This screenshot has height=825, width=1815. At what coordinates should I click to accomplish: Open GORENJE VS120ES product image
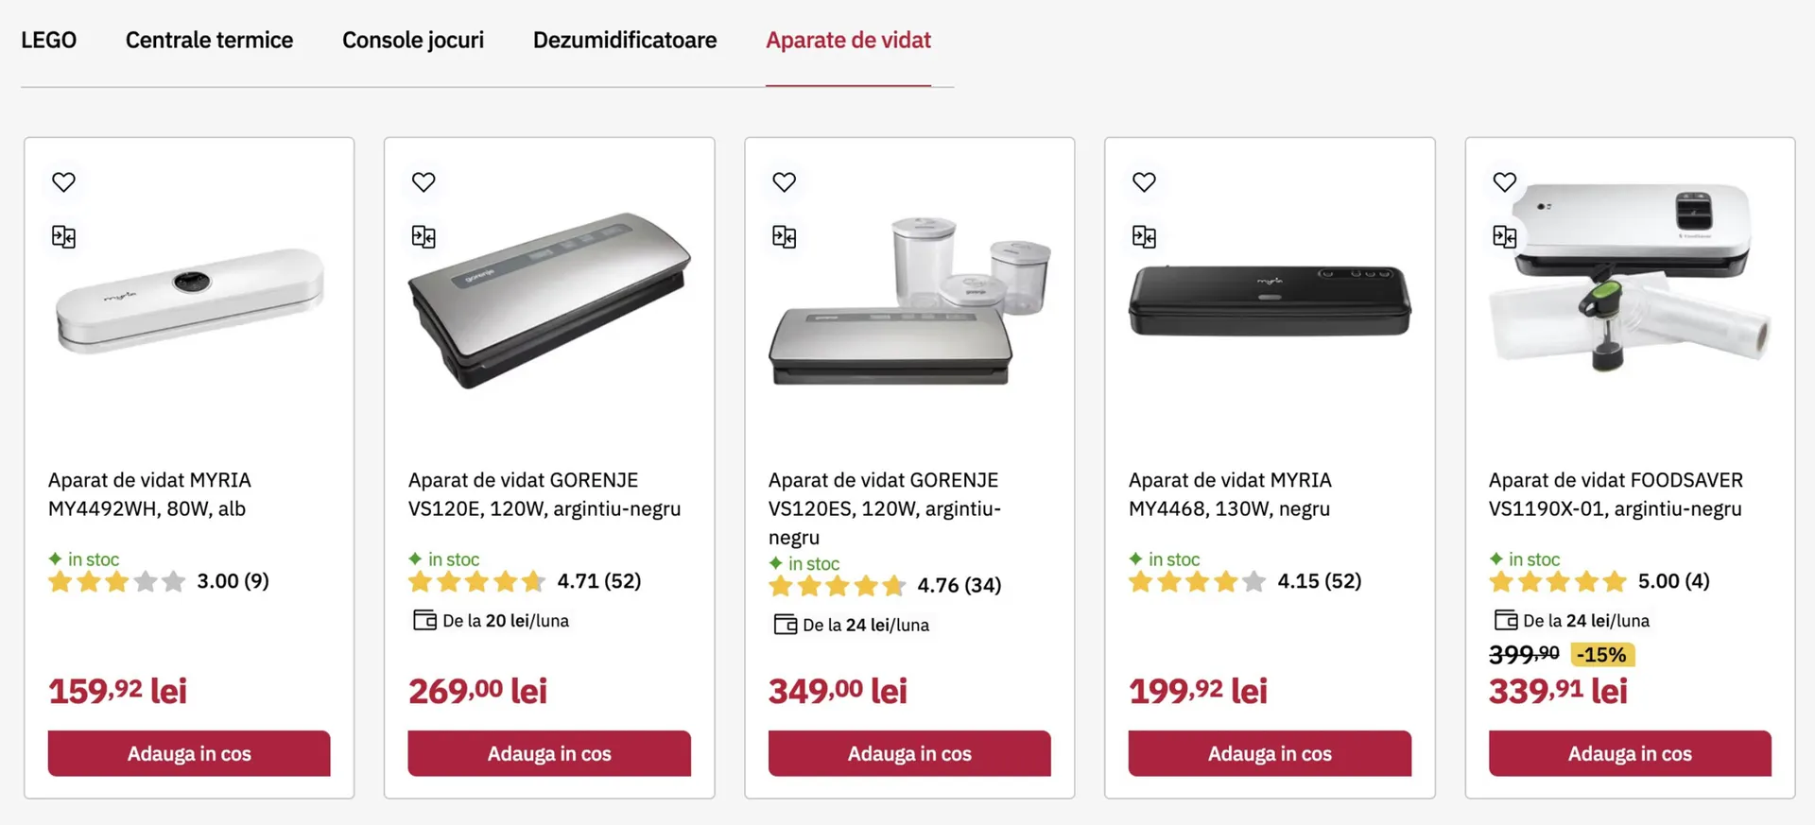pyautogui.click(x=909, y=302)
